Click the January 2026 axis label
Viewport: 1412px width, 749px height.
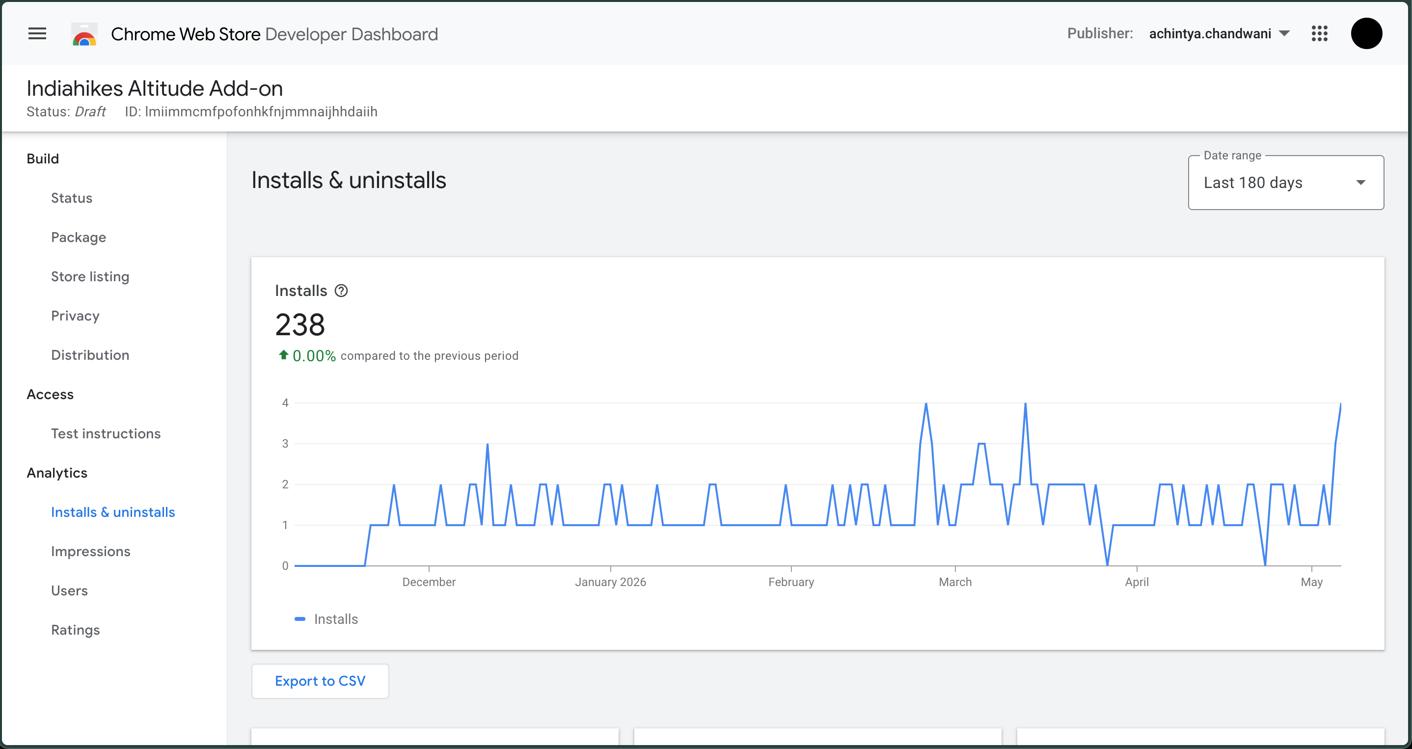(611, 582)
